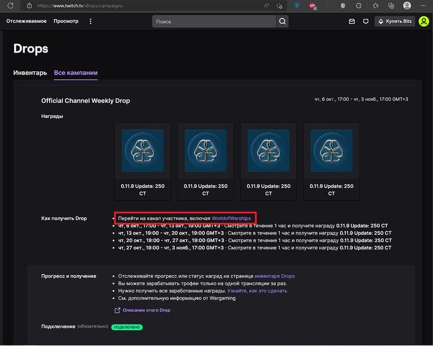Open the green Twitch user avatar menu
This screenshot has height=346, width=433.
424,21
